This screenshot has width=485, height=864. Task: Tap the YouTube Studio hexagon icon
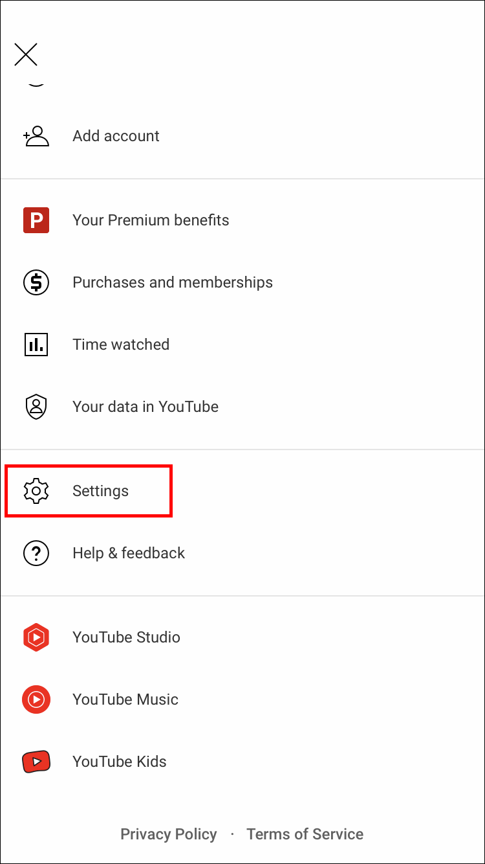pyautogui.click(x=36, y=637)
